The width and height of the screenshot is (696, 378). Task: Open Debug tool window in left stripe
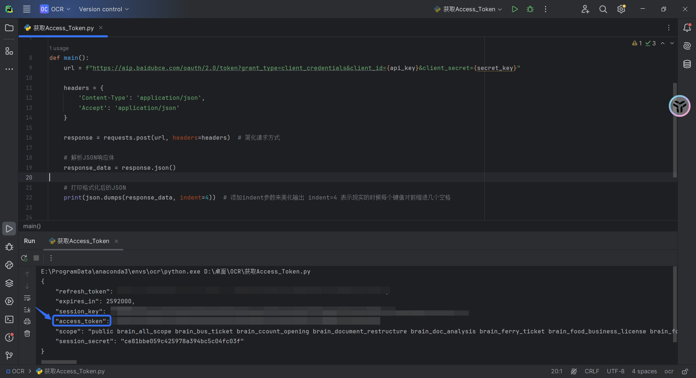9,247
